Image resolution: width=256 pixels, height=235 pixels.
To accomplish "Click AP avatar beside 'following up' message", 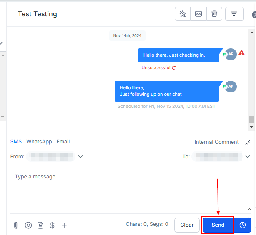I will pyautogui.click(x=231, y=87).
